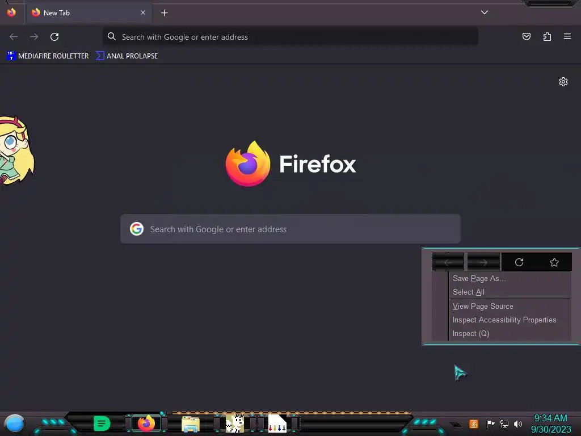581x436 pixels.
Task: Reload the page from the navigation toolbar
Action: (54, 37)
